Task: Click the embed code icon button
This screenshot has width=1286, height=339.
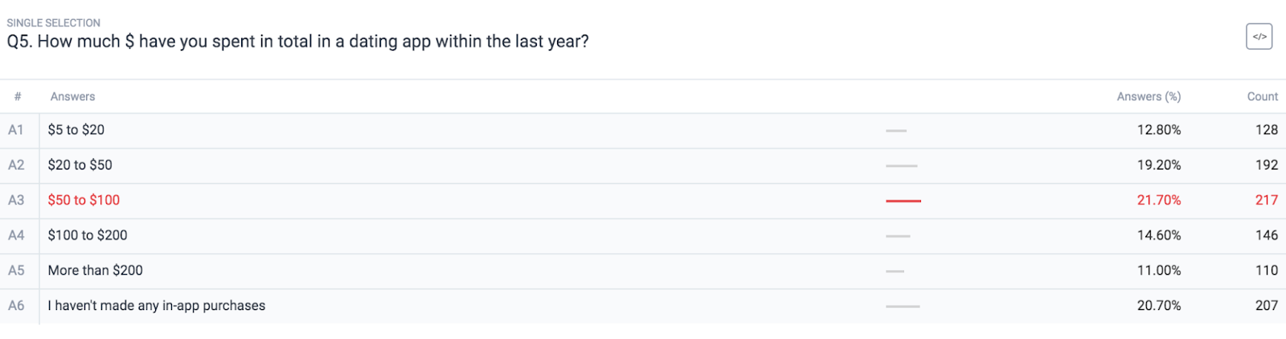Action: click(1259, 36)
